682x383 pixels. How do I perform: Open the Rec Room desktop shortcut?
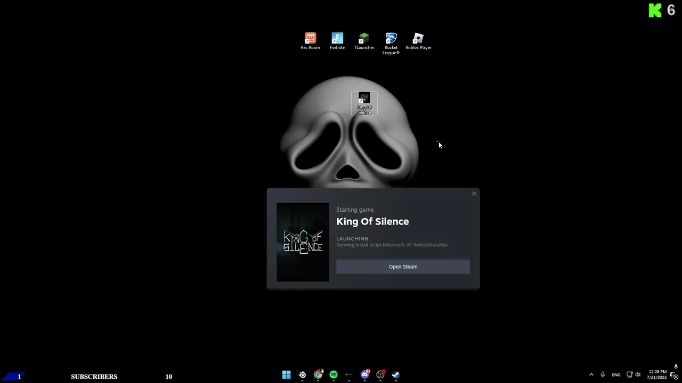tap(310, 41)
